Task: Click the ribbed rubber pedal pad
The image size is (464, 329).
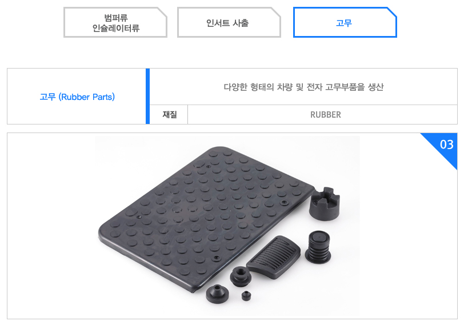Action: click(x=273, y=257)
